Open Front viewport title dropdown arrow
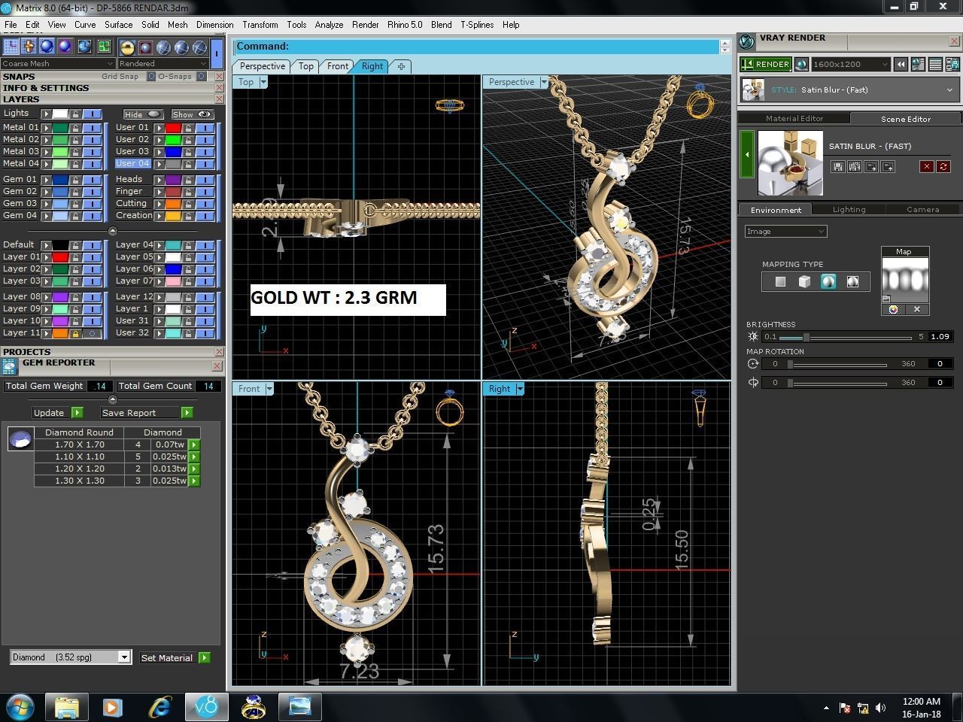The image size is (963, 722). point(269,389)
